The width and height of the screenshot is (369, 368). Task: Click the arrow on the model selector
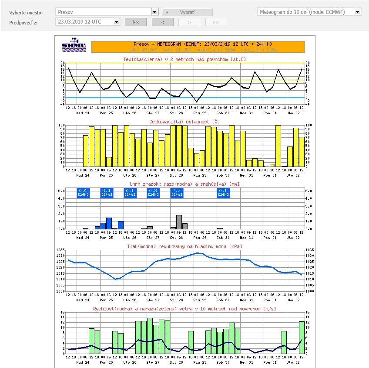coord(357,12)
